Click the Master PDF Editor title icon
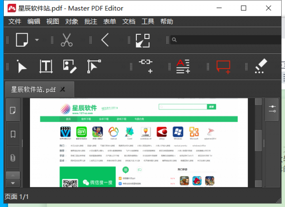 click(11, 8)
